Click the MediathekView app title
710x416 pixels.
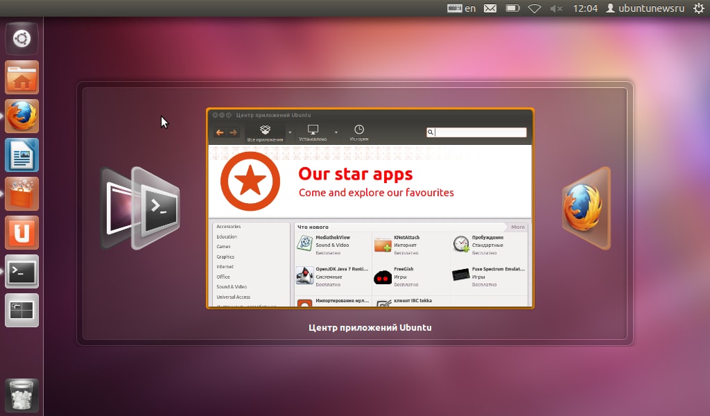333,237
